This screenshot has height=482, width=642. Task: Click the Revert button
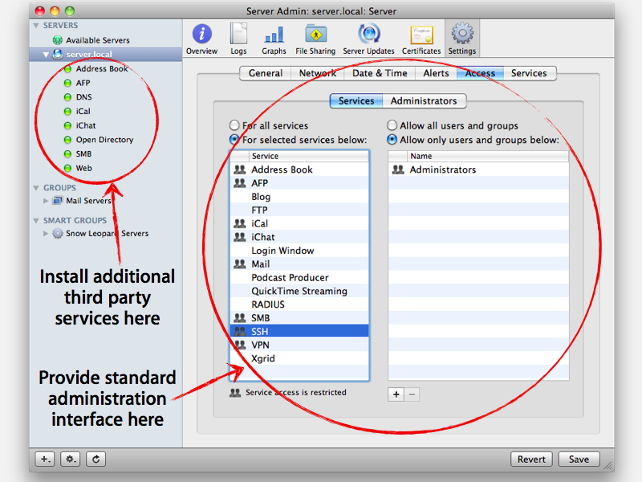531,459
